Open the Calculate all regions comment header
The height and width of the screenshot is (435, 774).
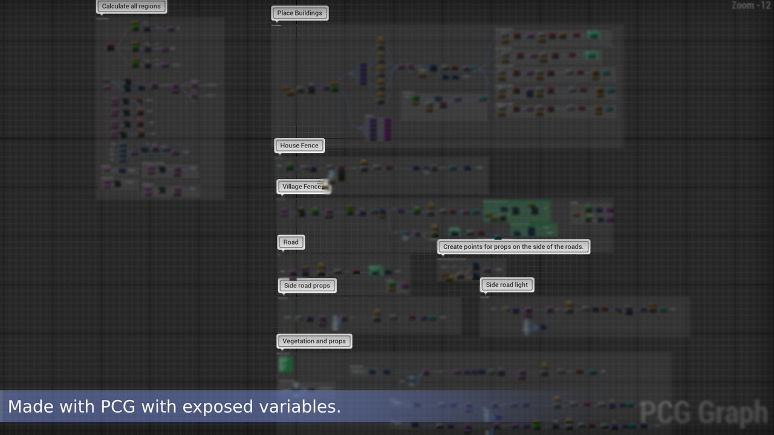(x=131, y=6)
